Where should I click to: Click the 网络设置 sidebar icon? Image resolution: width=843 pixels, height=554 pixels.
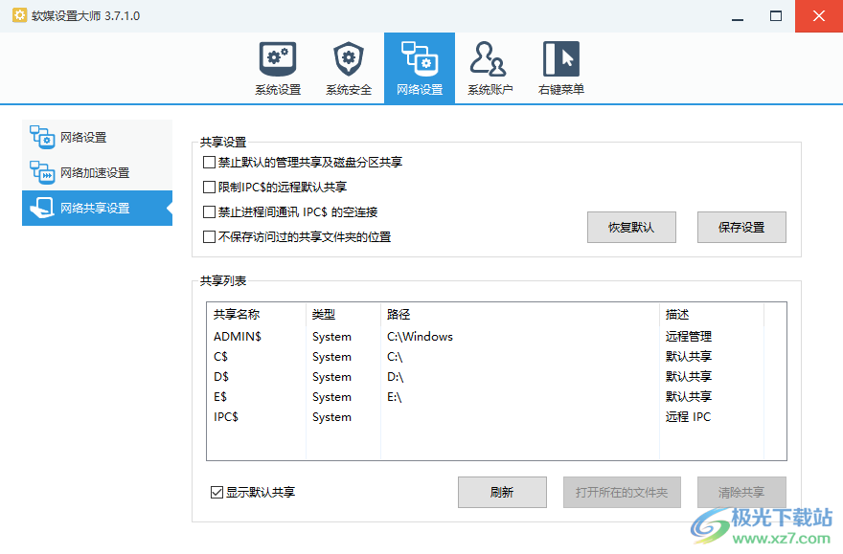(x=42, y=137)
